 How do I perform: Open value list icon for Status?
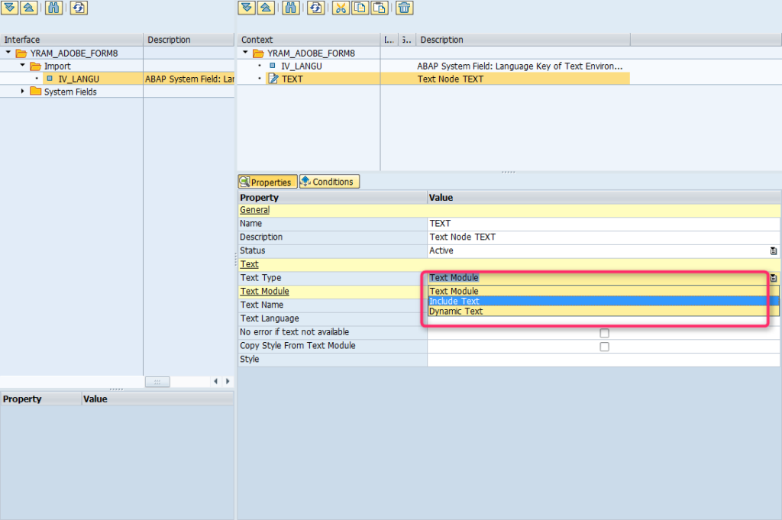point(774,250)
